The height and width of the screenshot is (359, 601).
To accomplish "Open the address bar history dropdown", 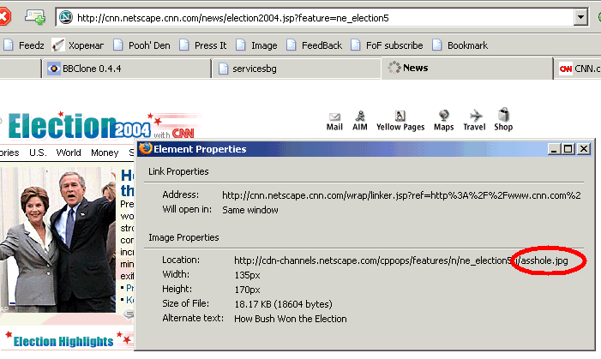I will [580, 17].
